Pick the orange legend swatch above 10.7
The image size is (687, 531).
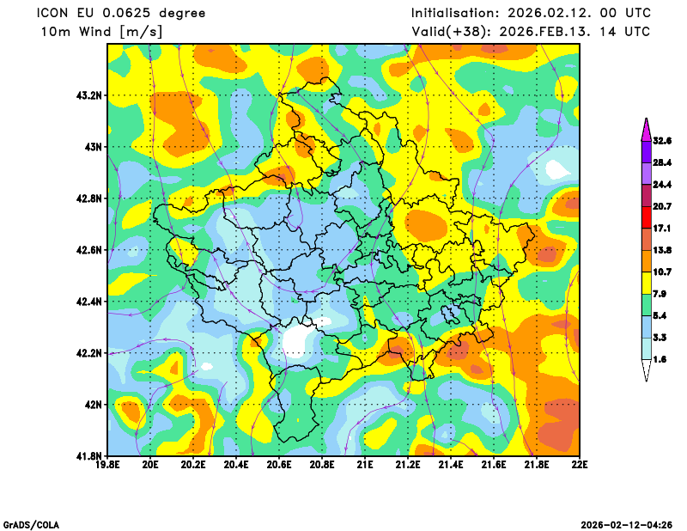click(x=646, y=260)
